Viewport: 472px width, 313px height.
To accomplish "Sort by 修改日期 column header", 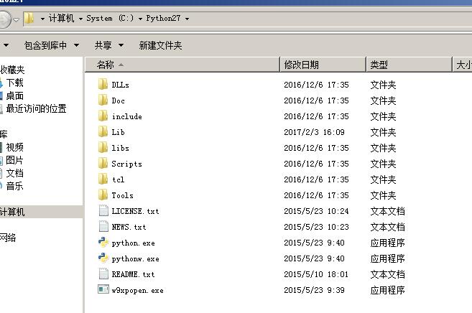I will [x=323, y=65].
